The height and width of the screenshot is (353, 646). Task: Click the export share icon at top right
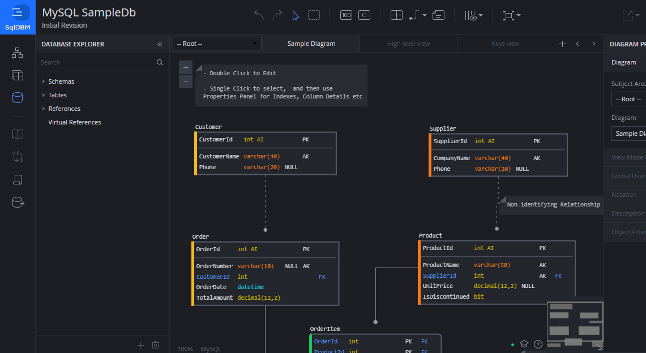tap(627, 15)
